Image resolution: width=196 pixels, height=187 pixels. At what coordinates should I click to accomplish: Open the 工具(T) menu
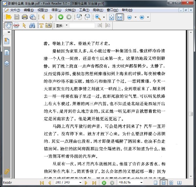click(x=84, y=10)
